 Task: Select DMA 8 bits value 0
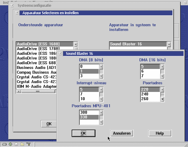coord(89,67)
